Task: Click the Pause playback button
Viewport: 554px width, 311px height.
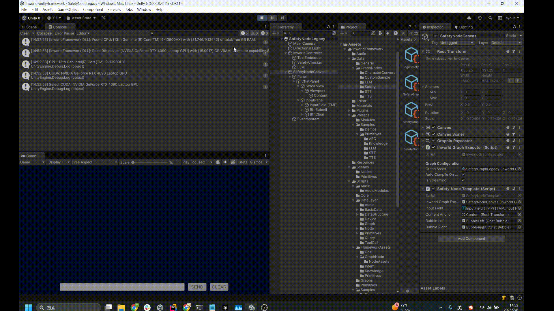Action: click(x=272, y=18)
